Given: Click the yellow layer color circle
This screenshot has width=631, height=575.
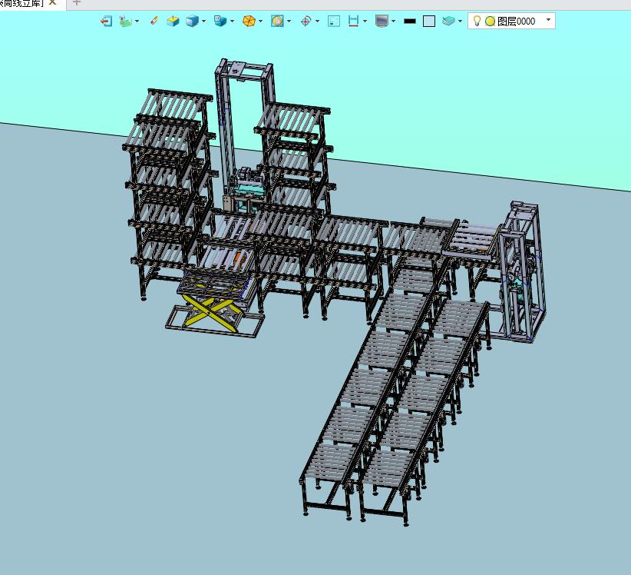Looking at the screenshot, I should click(x=490, y=21).
